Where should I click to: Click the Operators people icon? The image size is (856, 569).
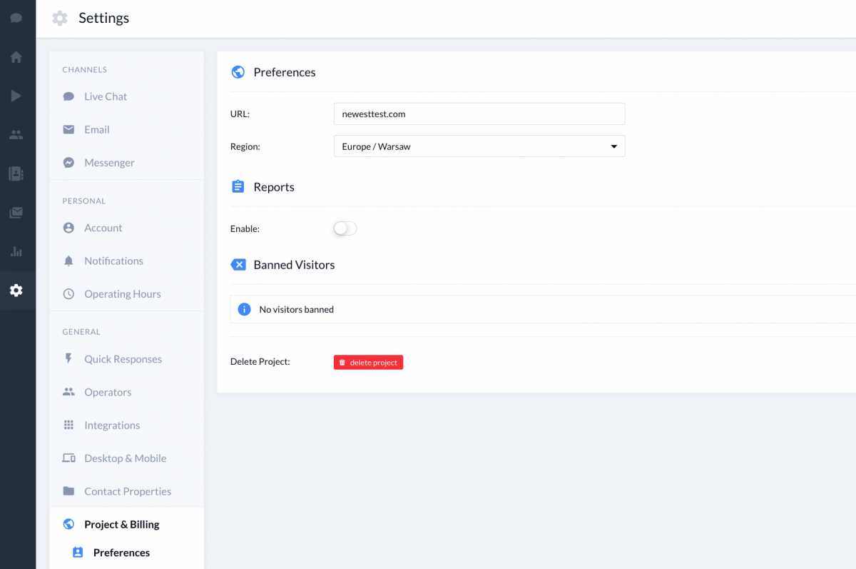point(68,392)
